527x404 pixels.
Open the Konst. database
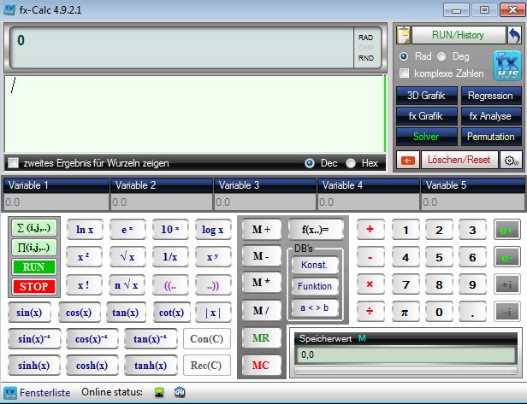315,265
